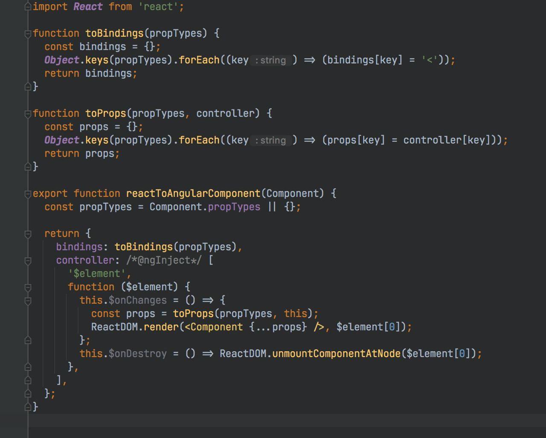Click the quoted 'react' module string
The image size is (546, 438).
click(x=158, y=7)
